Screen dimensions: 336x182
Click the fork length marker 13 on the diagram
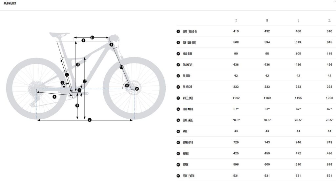(x=121, y=67)
